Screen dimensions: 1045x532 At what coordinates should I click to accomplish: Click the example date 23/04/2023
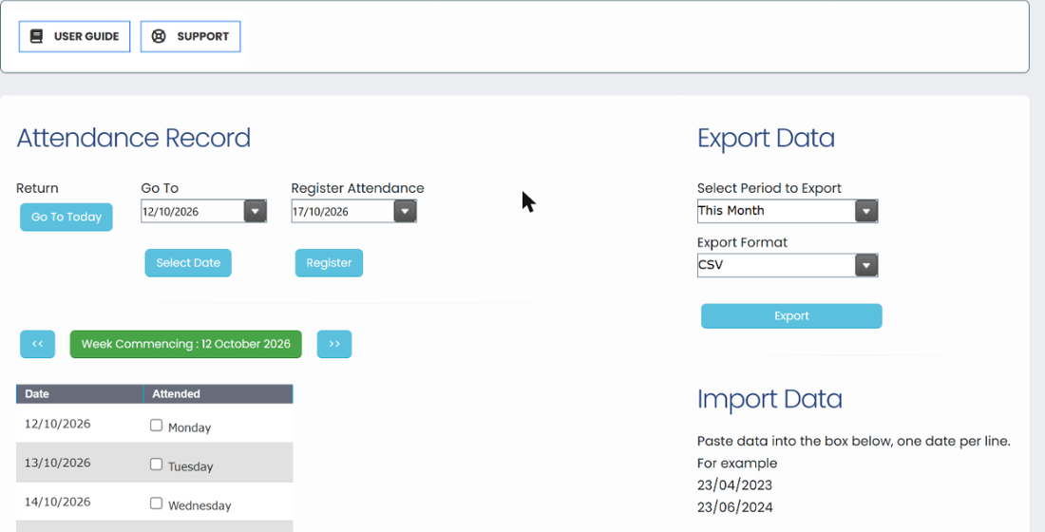[x=734, y=485]
